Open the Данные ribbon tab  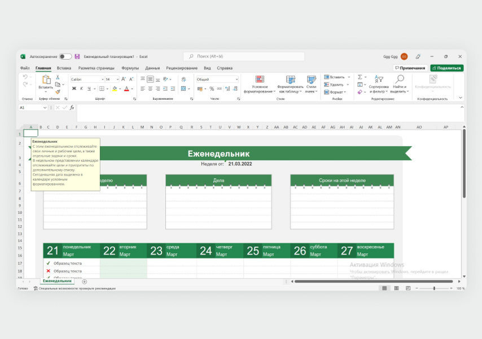[152, 68]
